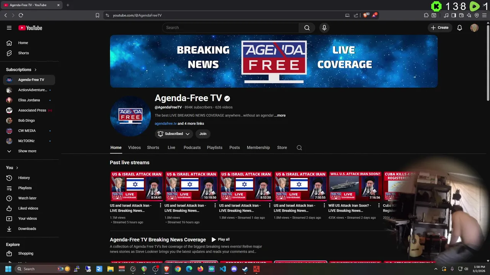Screen dimensions: 490x275
Task: Expand the Subscriptions section chevron
Action: 36,70
